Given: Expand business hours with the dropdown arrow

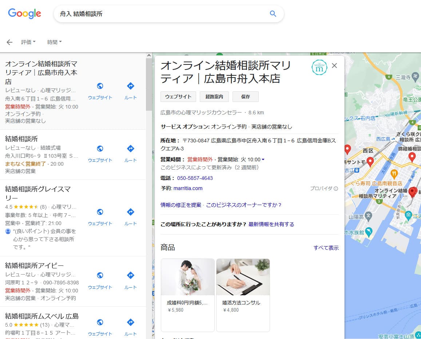Looking at the screenshot, I should [x=263, y=159].
